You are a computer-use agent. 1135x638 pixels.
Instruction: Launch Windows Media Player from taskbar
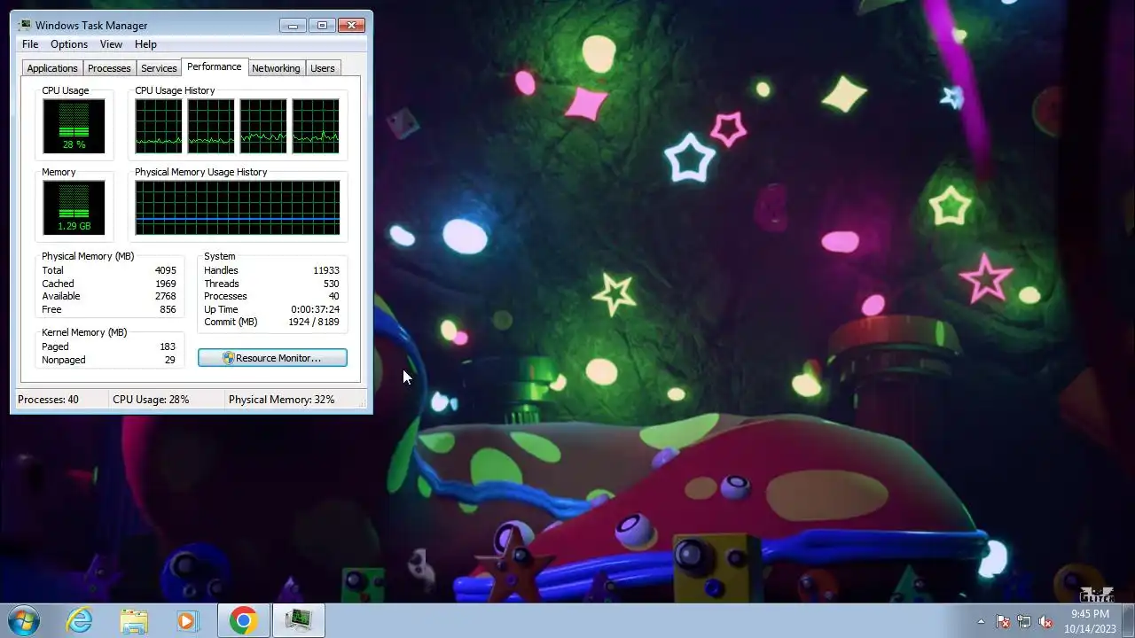coord(187,620)
